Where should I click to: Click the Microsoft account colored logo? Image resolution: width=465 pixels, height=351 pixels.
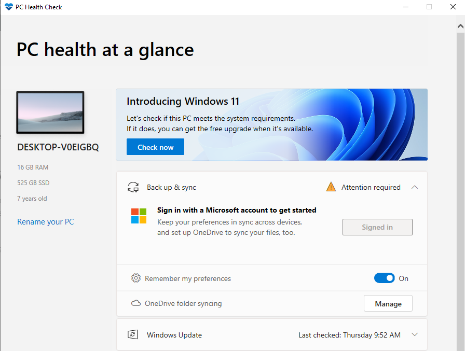click(x=139, y=216)
